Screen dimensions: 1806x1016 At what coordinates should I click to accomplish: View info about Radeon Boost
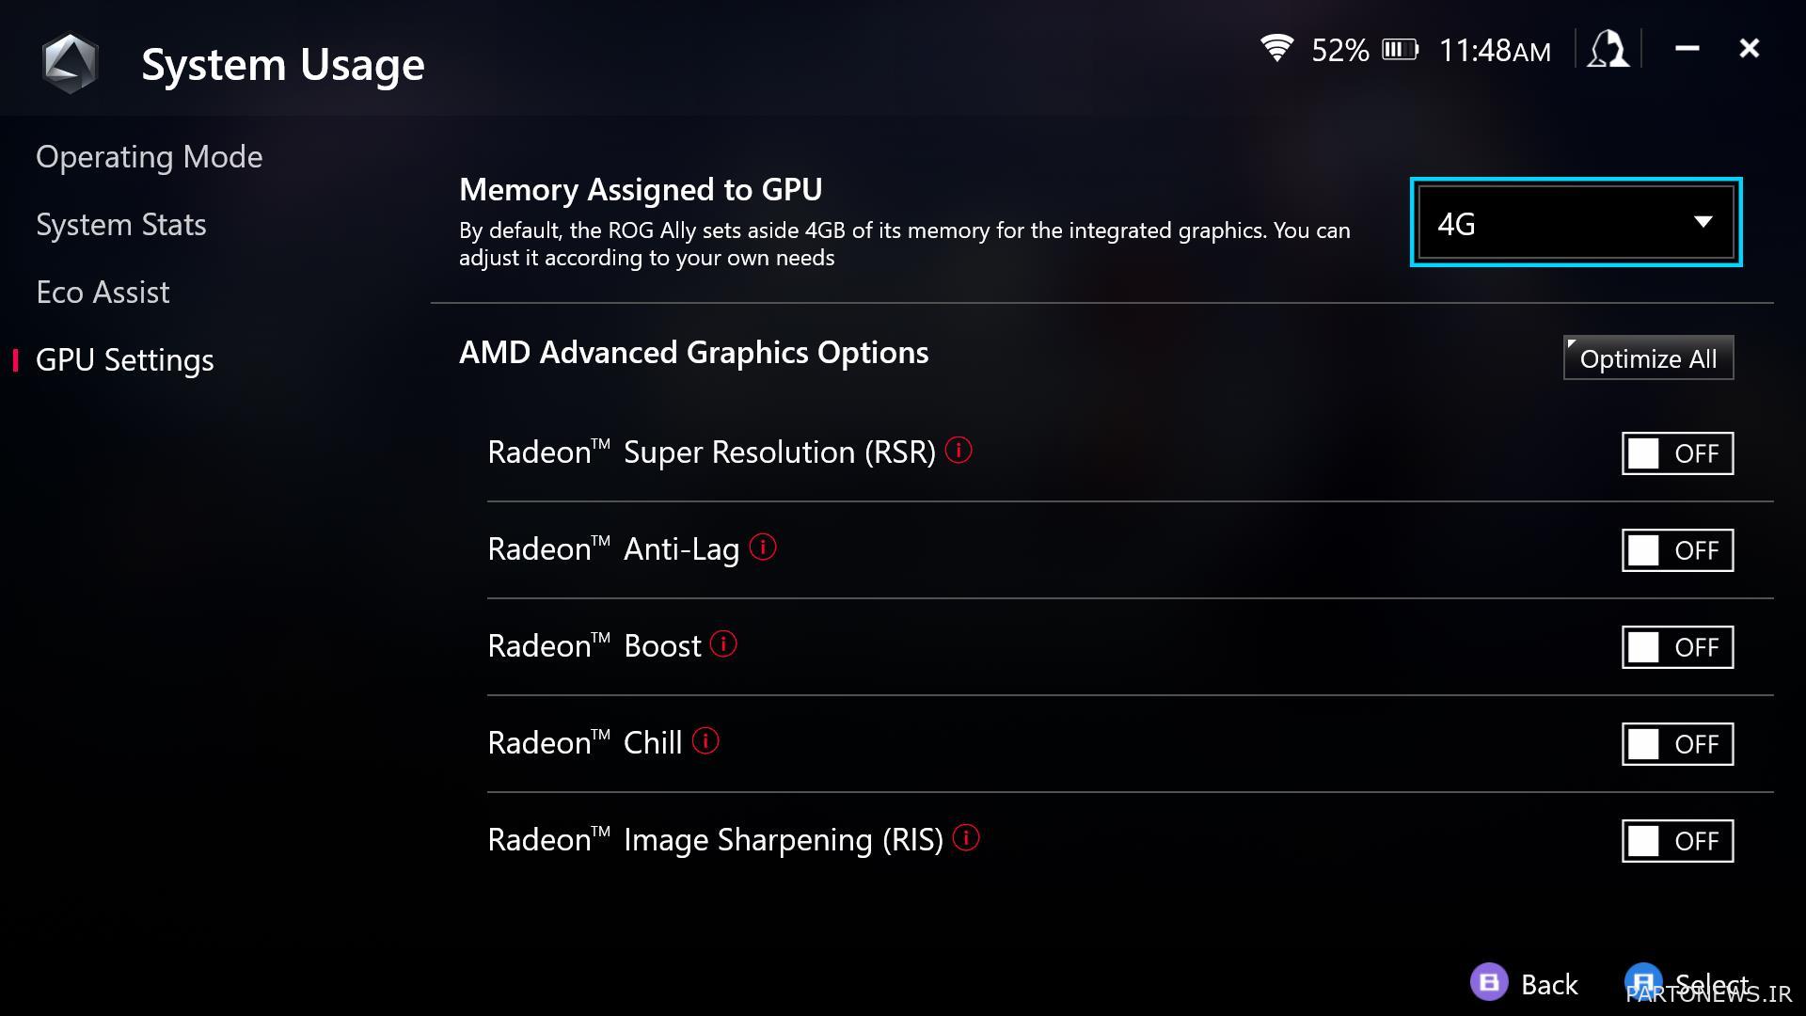[x=722, y=644]
